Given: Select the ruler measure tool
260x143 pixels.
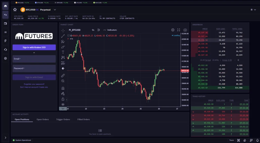Looking at the screenshot, I should pyautogui.click(x=63, y=76).
